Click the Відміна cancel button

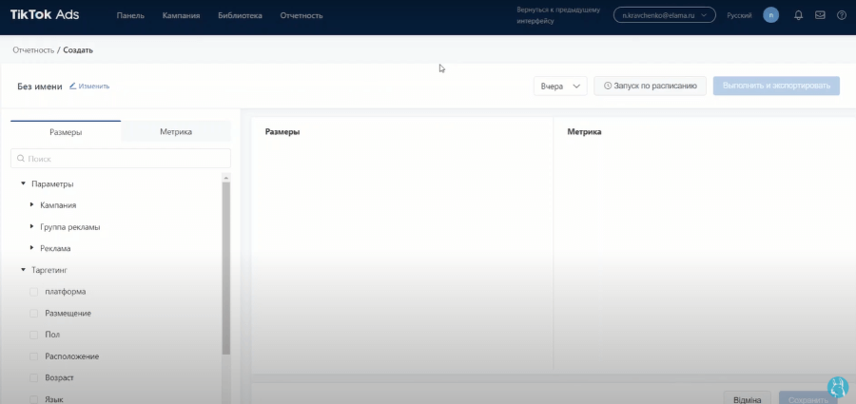[x=747, y=399]
